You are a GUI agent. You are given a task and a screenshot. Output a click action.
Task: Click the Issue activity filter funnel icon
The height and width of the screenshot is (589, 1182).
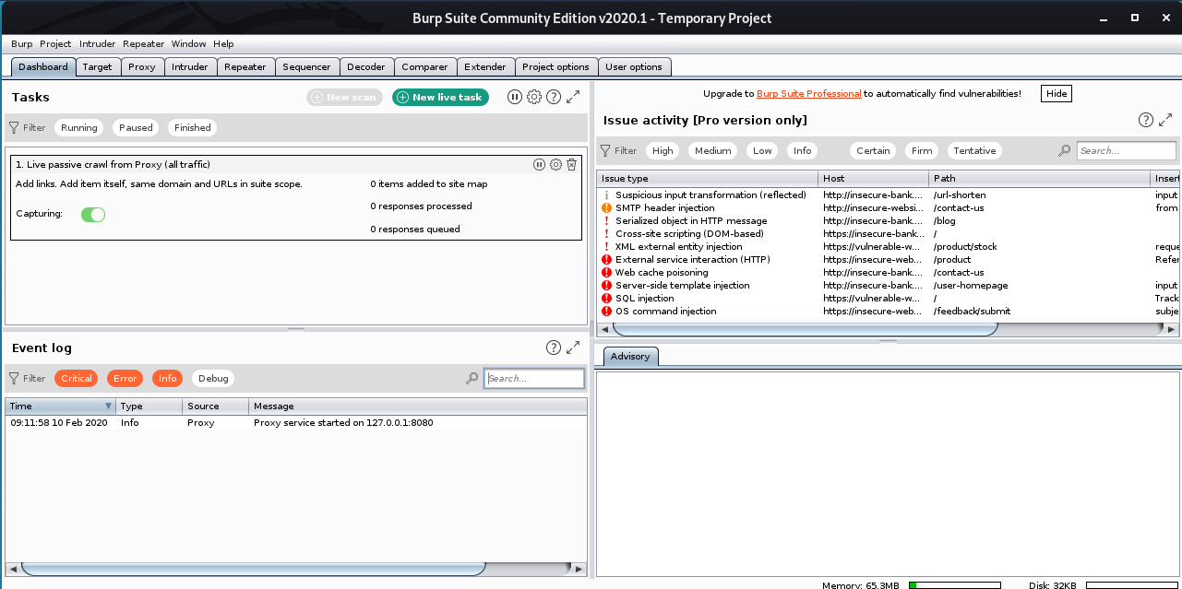(x=605, y=150)
